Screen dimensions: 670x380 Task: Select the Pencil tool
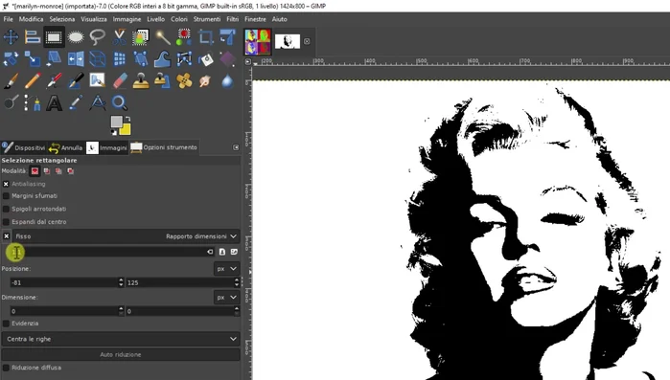pos(33,80)
